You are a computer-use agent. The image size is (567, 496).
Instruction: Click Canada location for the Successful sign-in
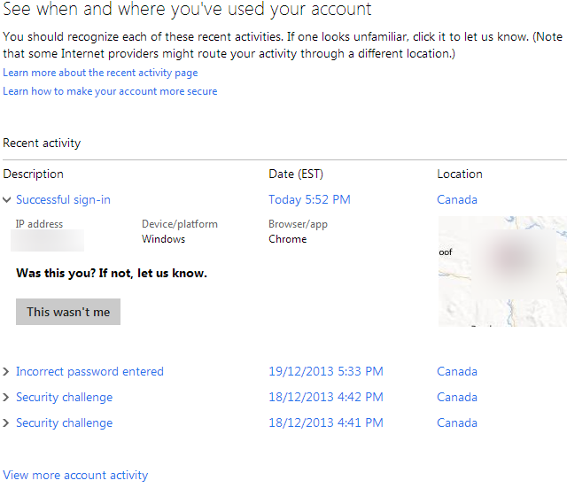pos(456,200)
